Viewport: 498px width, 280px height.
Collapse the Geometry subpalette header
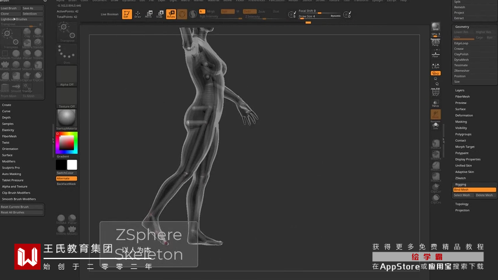462,27
